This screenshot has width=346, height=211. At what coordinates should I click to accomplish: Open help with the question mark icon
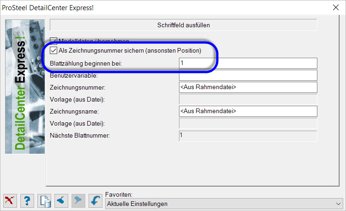coord(27,201)
